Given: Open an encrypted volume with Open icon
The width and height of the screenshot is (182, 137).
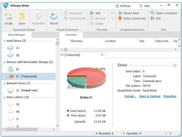Looking at the screenshot, I should (22, 16).
